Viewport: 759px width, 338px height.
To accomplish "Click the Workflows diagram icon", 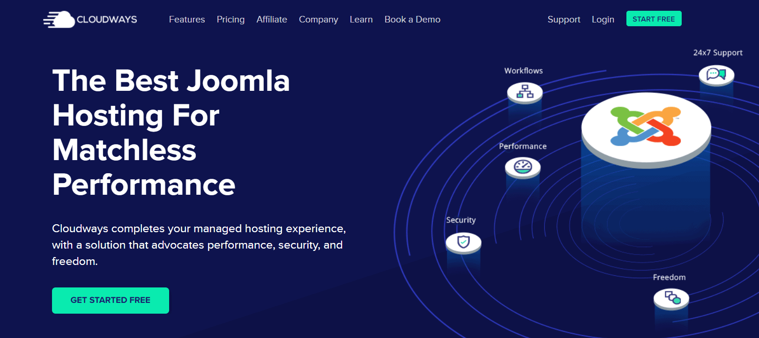I will (525, 91).
